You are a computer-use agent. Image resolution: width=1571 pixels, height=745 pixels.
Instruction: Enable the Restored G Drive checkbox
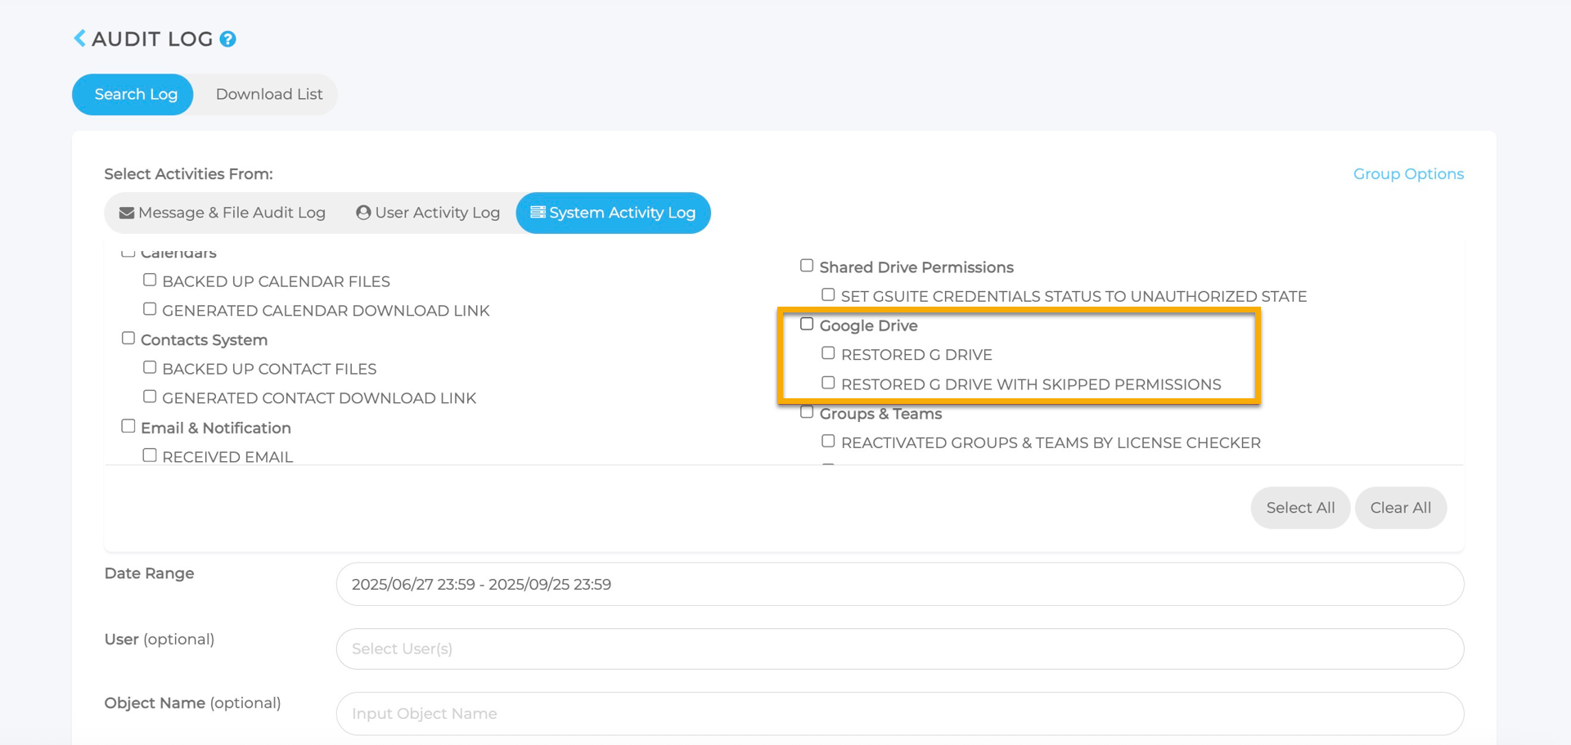coord(828,353)
